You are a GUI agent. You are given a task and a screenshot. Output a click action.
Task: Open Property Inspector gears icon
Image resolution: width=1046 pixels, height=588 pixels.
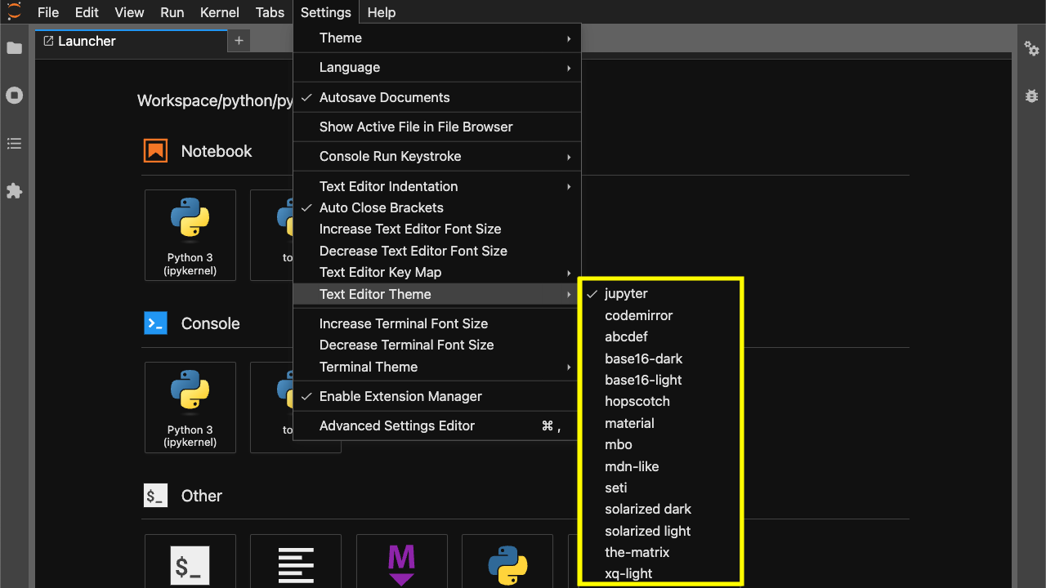(1031, 48)
